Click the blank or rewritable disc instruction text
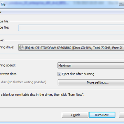124x124 pixels. click(x=42, y=95)
